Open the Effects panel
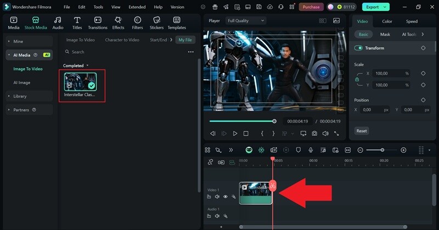The width and height of the screenshot is (439, 230). coord(118,23)
